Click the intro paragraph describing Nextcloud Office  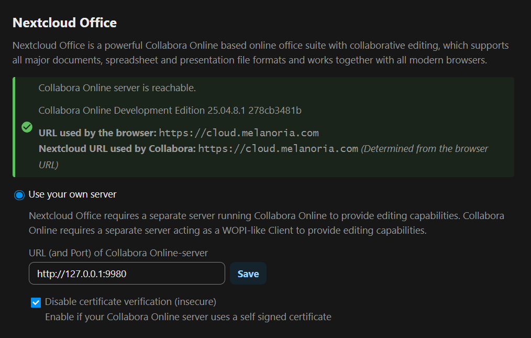260,53
